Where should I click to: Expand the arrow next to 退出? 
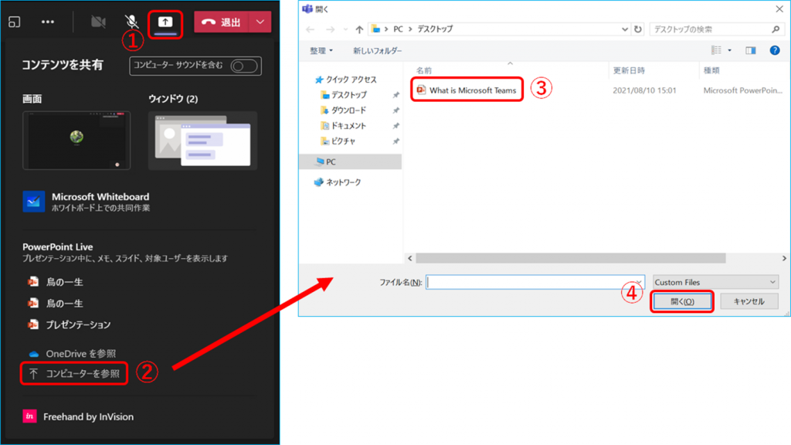point(261,22)
